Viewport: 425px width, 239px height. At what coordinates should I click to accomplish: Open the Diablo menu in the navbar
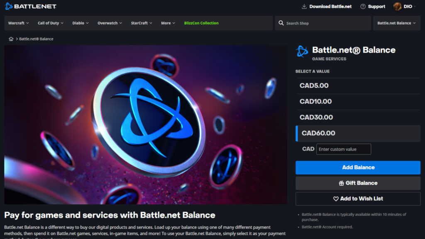click(80, 23)
